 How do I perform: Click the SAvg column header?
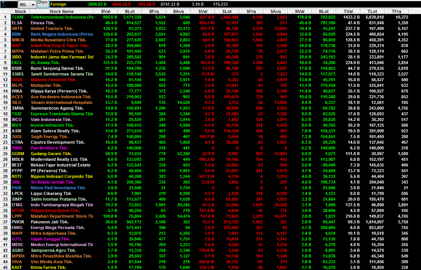pos(275,11)
